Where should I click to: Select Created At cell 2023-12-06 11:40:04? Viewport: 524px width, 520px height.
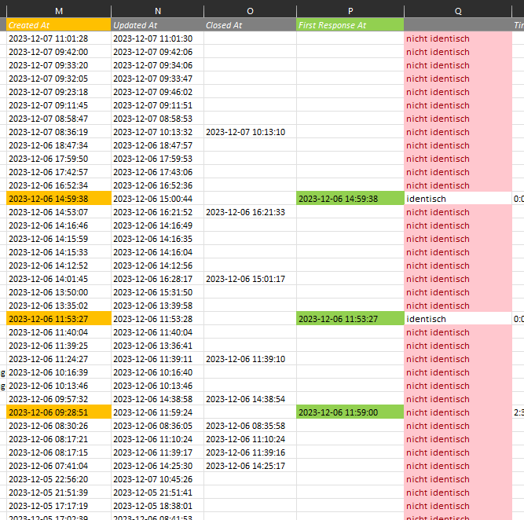(x=59, y=332)
